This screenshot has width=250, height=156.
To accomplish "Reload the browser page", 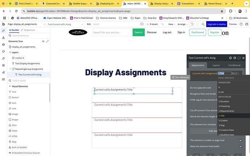I will [x=16, y=11].
